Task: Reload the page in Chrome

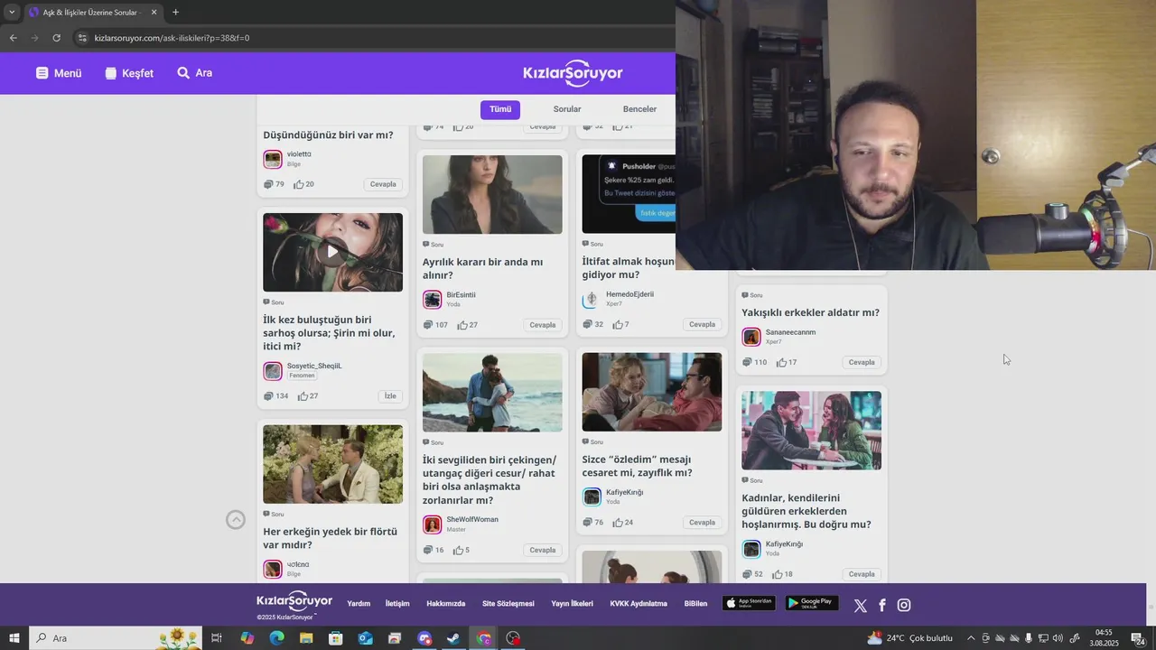Action: pos(56,38)
